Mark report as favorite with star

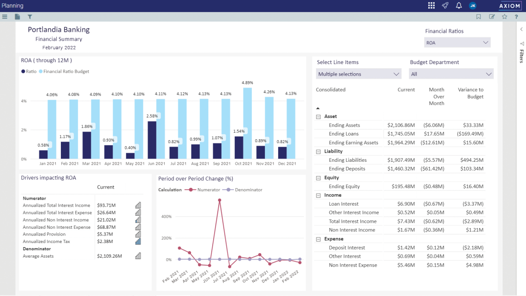click(504, 17)
